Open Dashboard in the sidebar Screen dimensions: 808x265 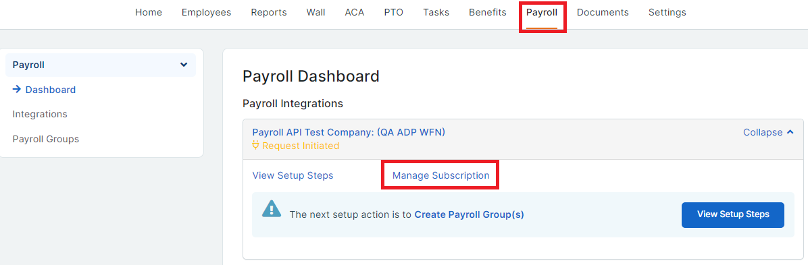coord(51,90)
